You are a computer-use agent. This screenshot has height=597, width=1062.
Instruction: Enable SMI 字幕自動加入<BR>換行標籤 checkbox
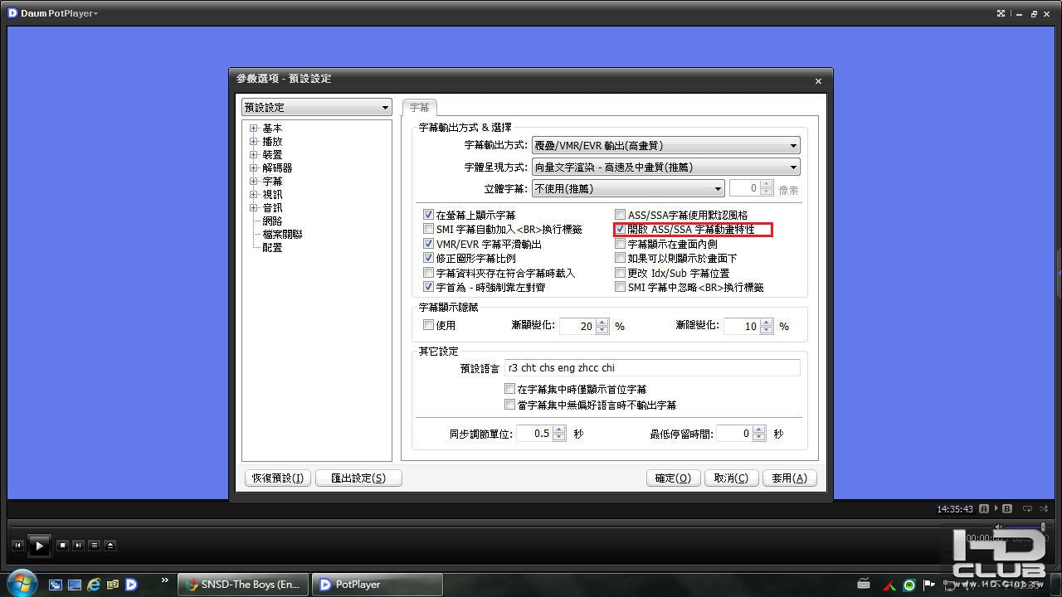pos(428,229)
